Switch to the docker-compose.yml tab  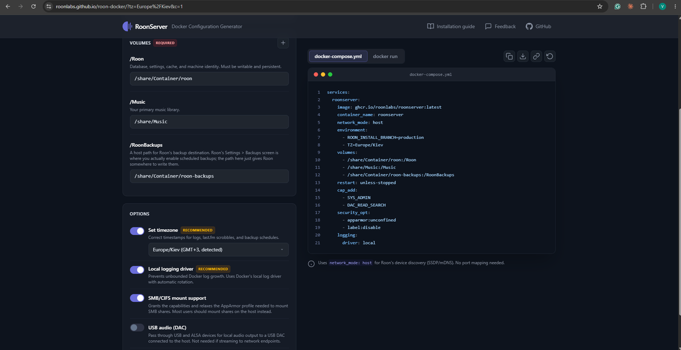(338, 56)
